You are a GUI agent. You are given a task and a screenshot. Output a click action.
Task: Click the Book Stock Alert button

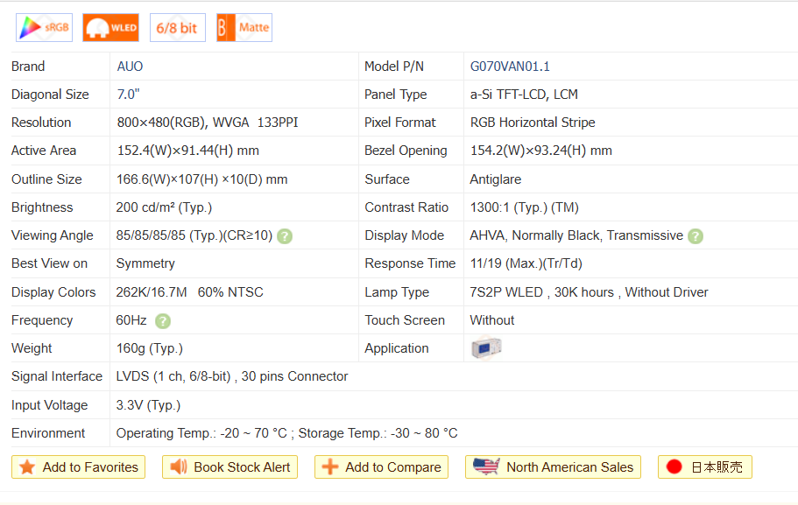pos(230,467)
